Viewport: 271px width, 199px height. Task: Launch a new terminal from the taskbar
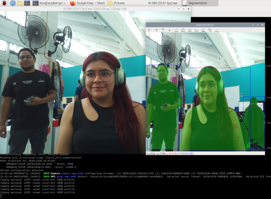click(27, 3)
